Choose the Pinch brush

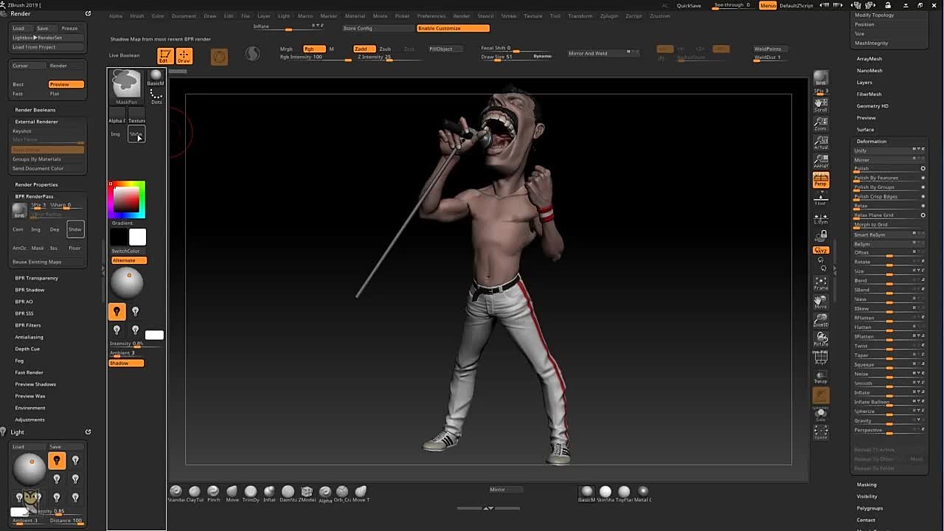[213, 493]
